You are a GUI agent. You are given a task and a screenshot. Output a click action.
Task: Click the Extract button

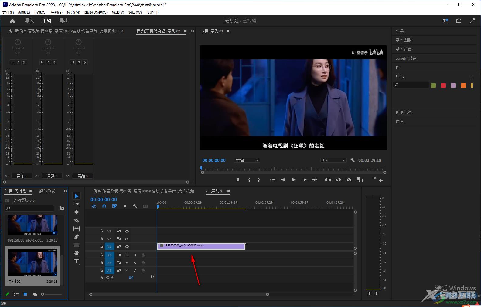click(338, 180)
